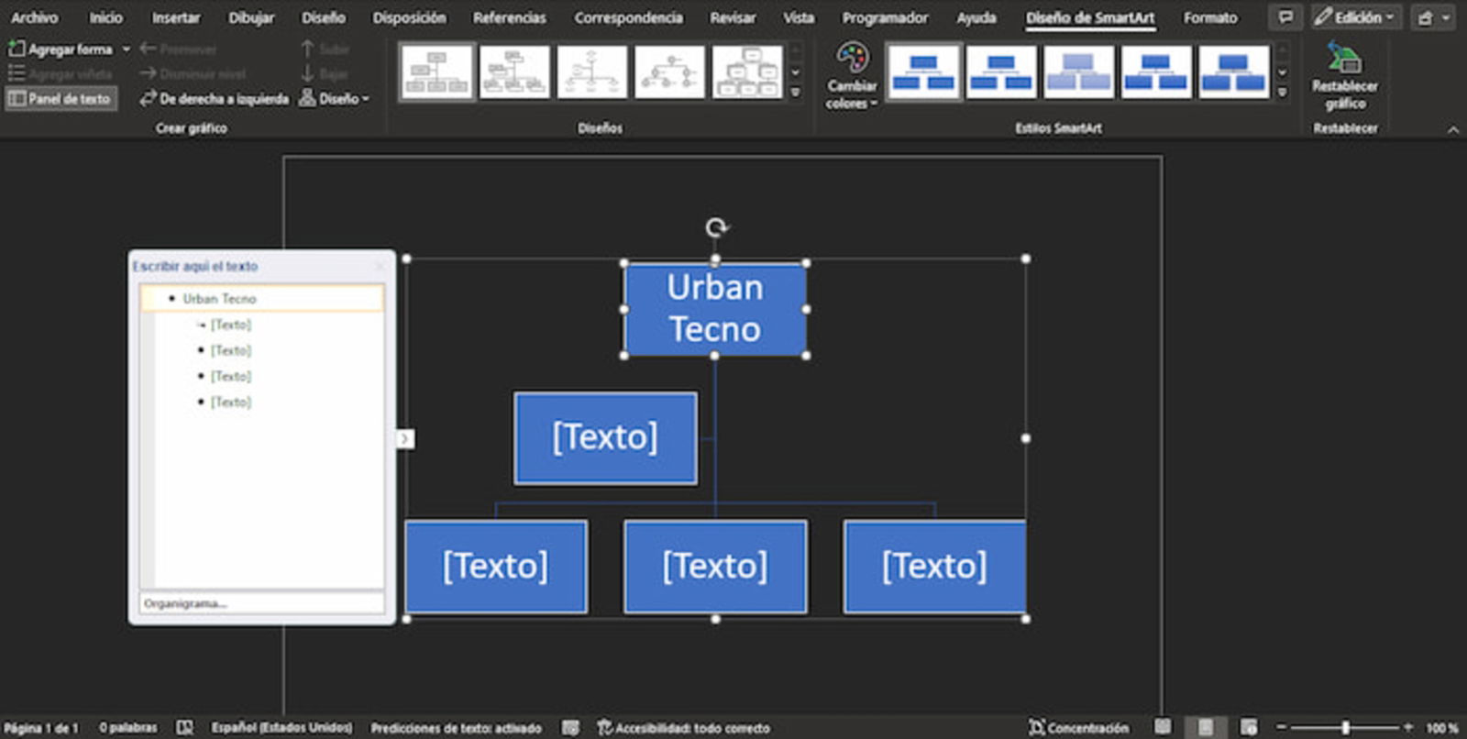This screenshot has width=1467, height=739.
Task: Switch to the Formato tab
Action: (1210, 17)
